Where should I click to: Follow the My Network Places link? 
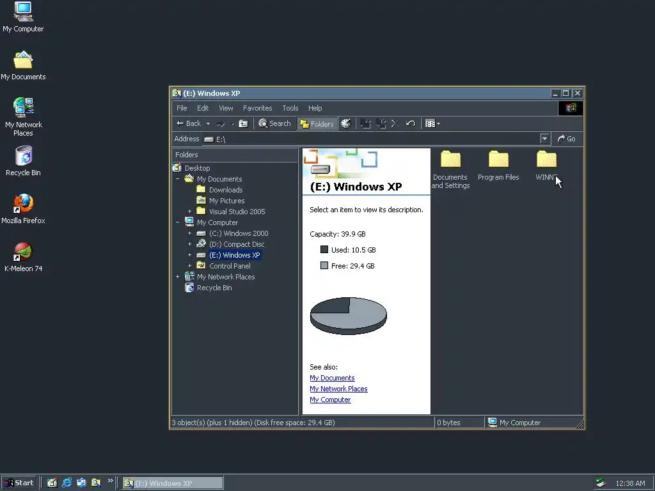click(x=338, y=389)
